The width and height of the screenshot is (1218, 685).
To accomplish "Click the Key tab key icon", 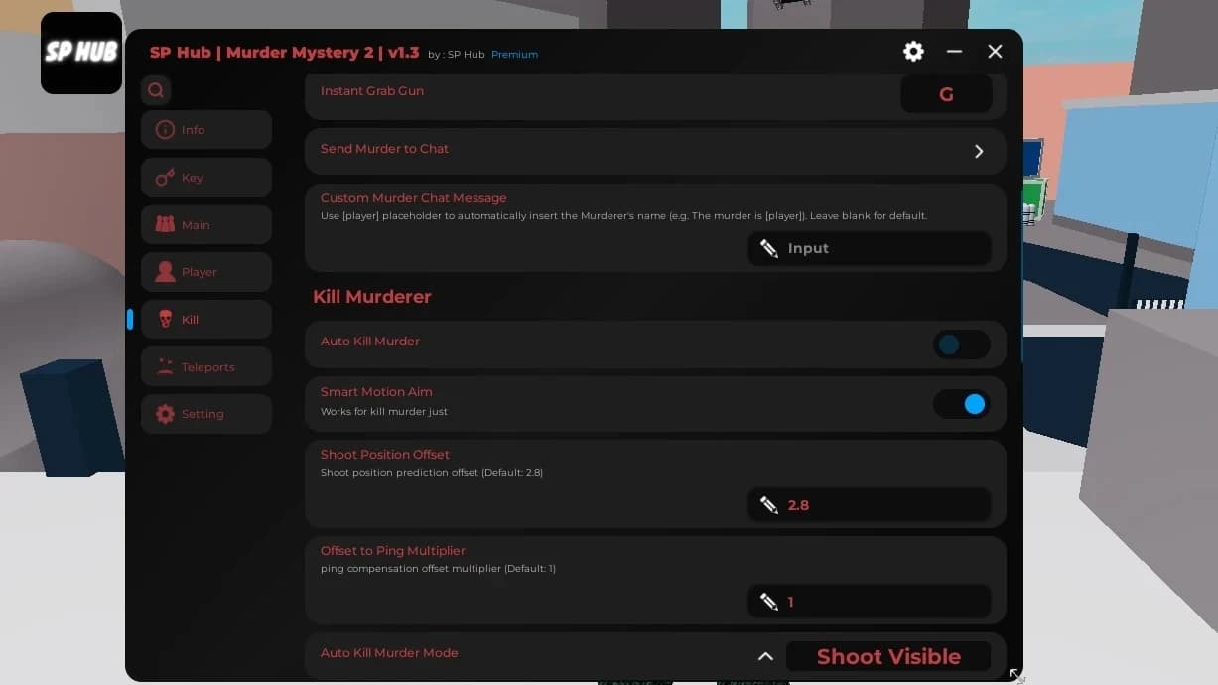I will pyautogui.click(x=165, y=178).
